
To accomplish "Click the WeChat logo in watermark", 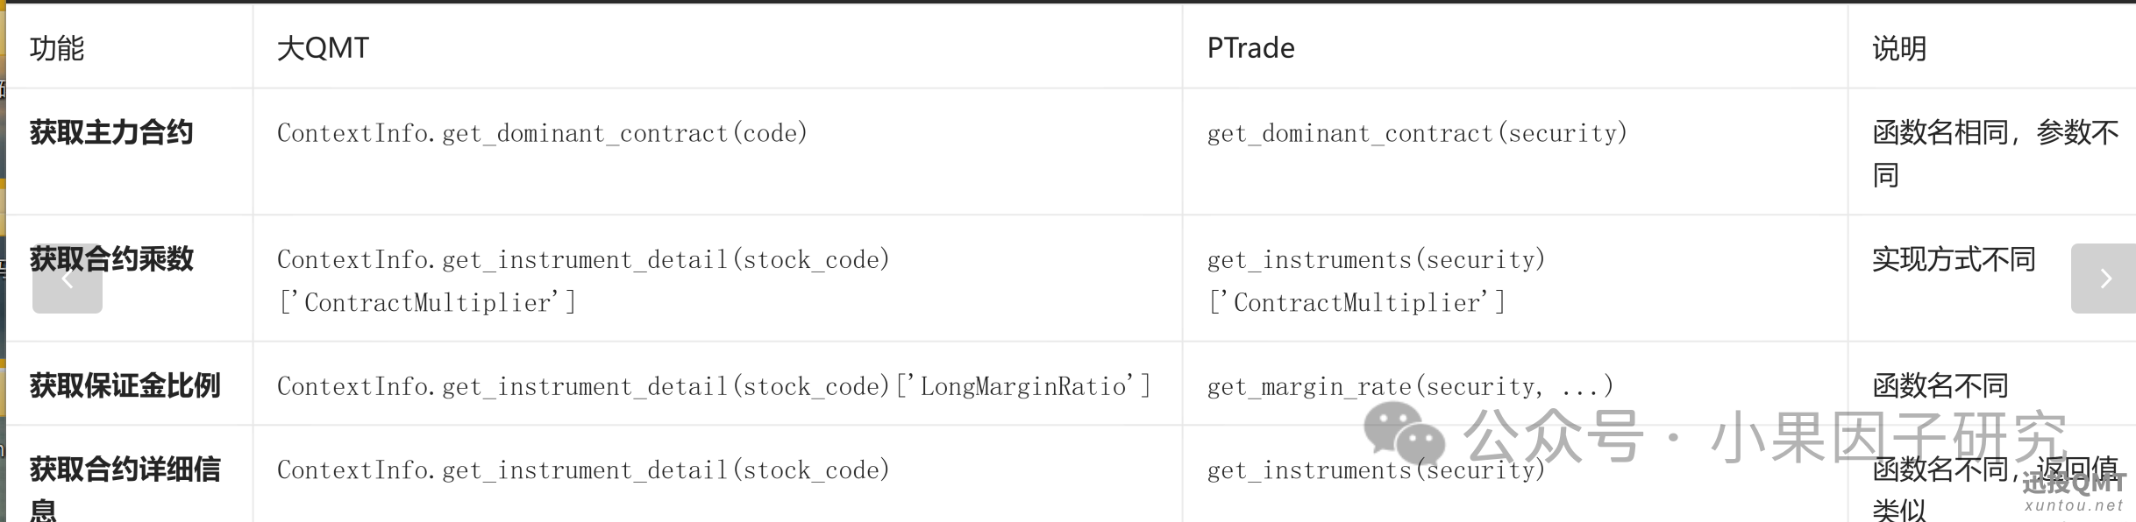I will click(x=1404, y=434).
